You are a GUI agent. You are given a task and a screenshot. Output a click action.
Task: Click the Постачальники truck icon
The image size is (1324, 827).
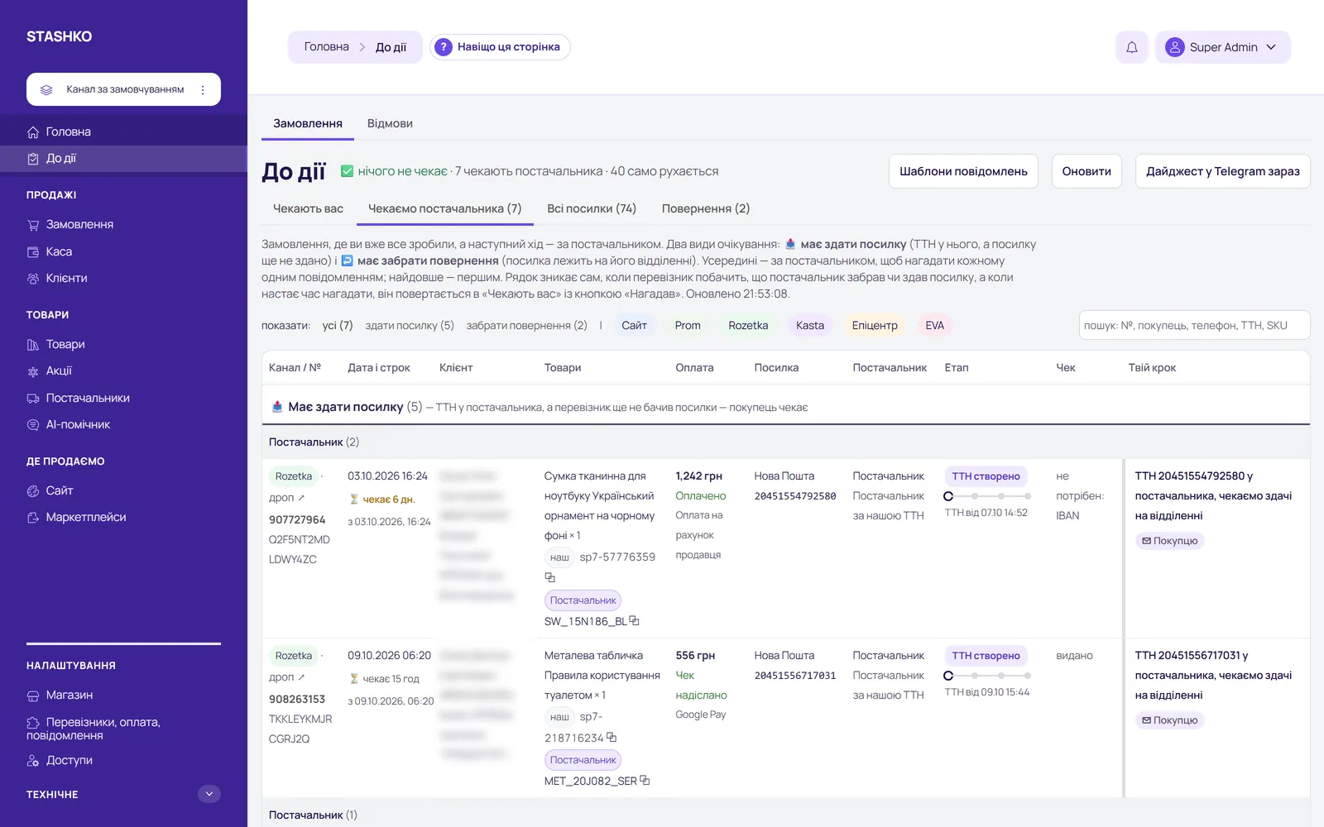(33, 399)
